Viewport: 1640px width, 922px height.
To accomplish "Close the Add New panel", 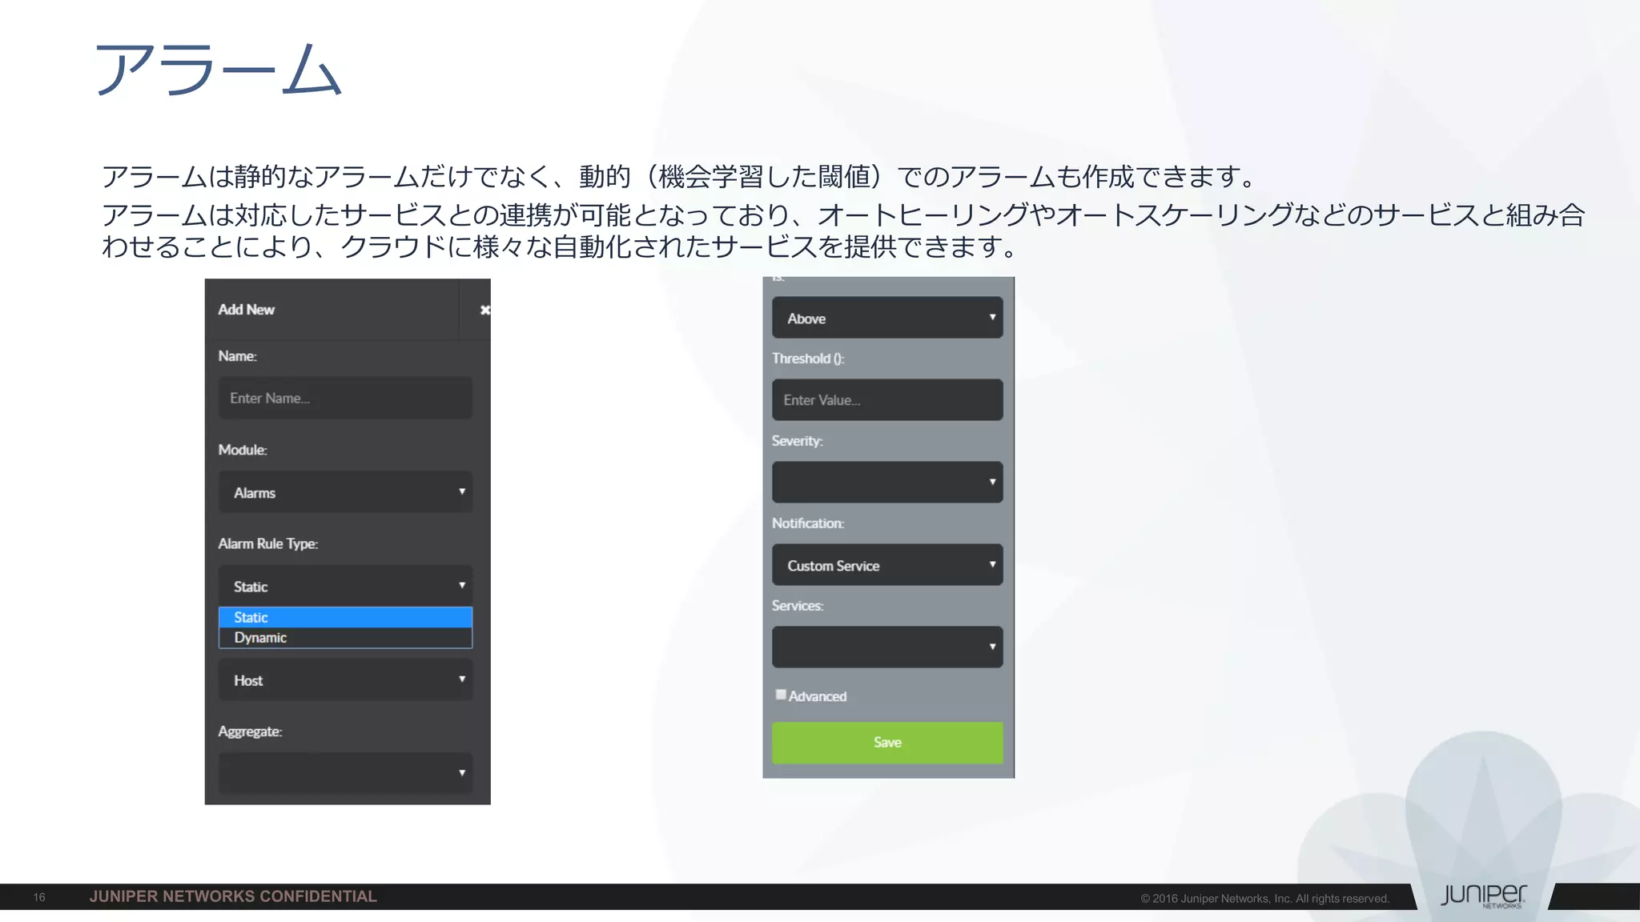I will coord(484,310).
